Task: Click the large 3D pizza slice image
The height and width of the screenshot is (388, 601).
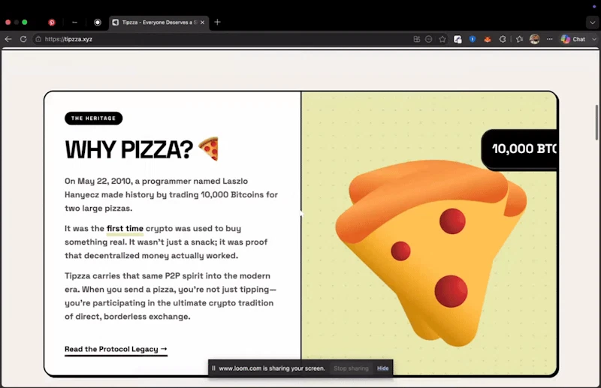Action: point(430,253)
